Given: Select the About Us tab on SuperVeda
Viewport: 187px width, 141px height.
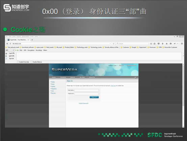Looking at the screenshot, I should pyautogui.click(x=92, y=77).
